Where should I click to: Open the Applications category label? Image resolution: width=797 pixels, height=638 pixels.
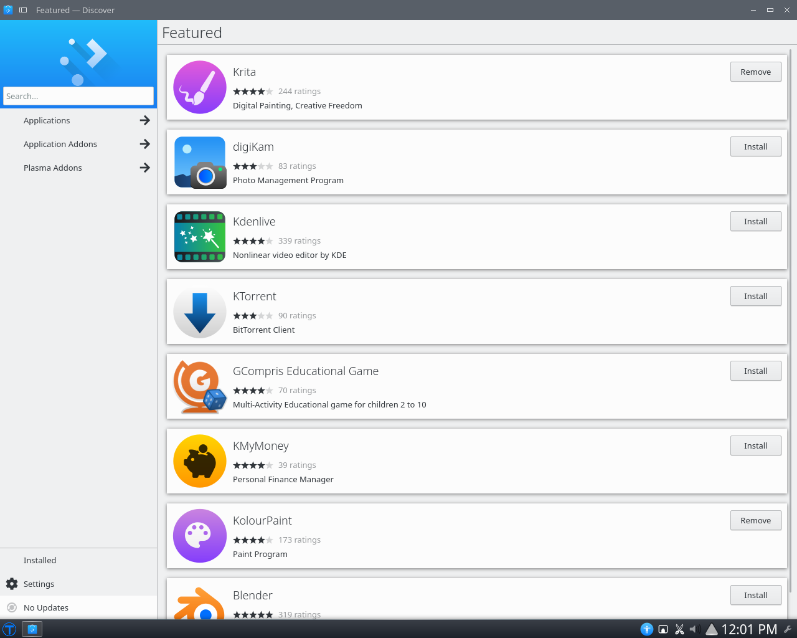coord(47,120)
